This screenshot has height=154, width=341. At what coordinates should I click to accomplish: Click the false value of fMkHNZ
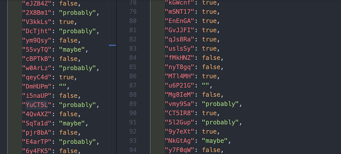(211, 58)
